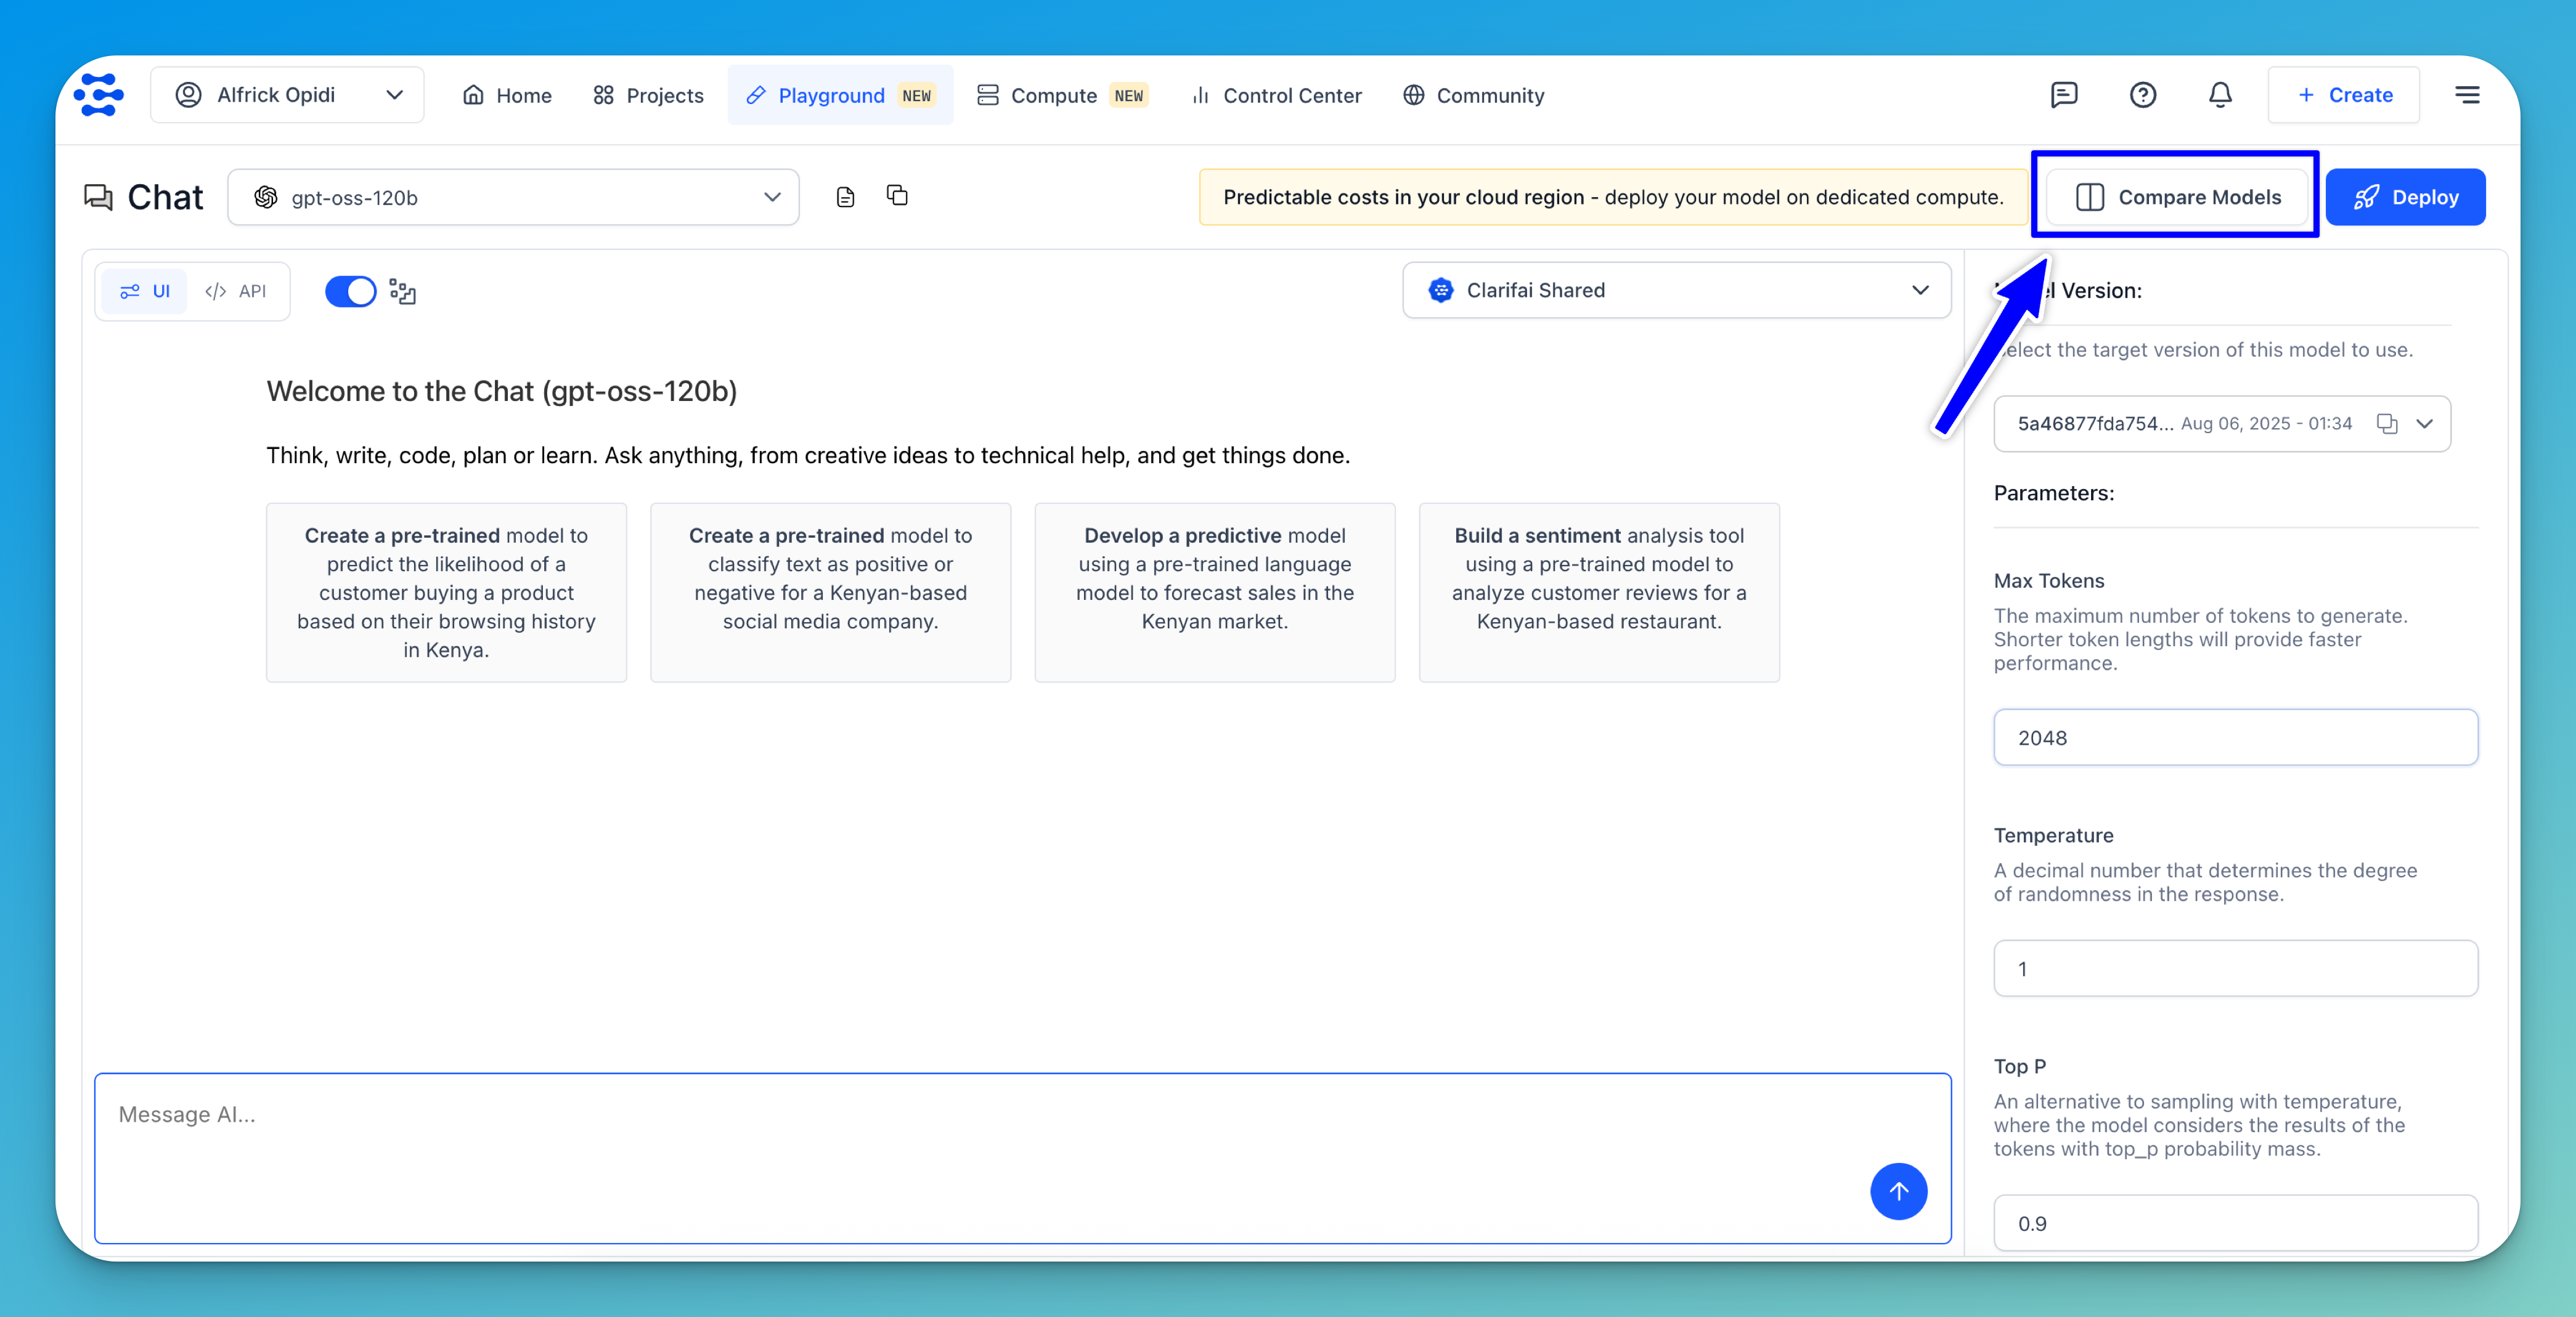This screenshot has height=1317, width=2576.
Task: Copy the model version ID
Action: pos(2386,424)
